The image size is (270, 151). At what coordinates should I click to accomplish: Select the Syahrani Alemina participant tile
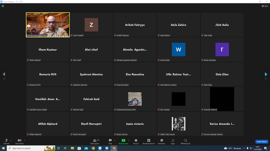point(91,74)
